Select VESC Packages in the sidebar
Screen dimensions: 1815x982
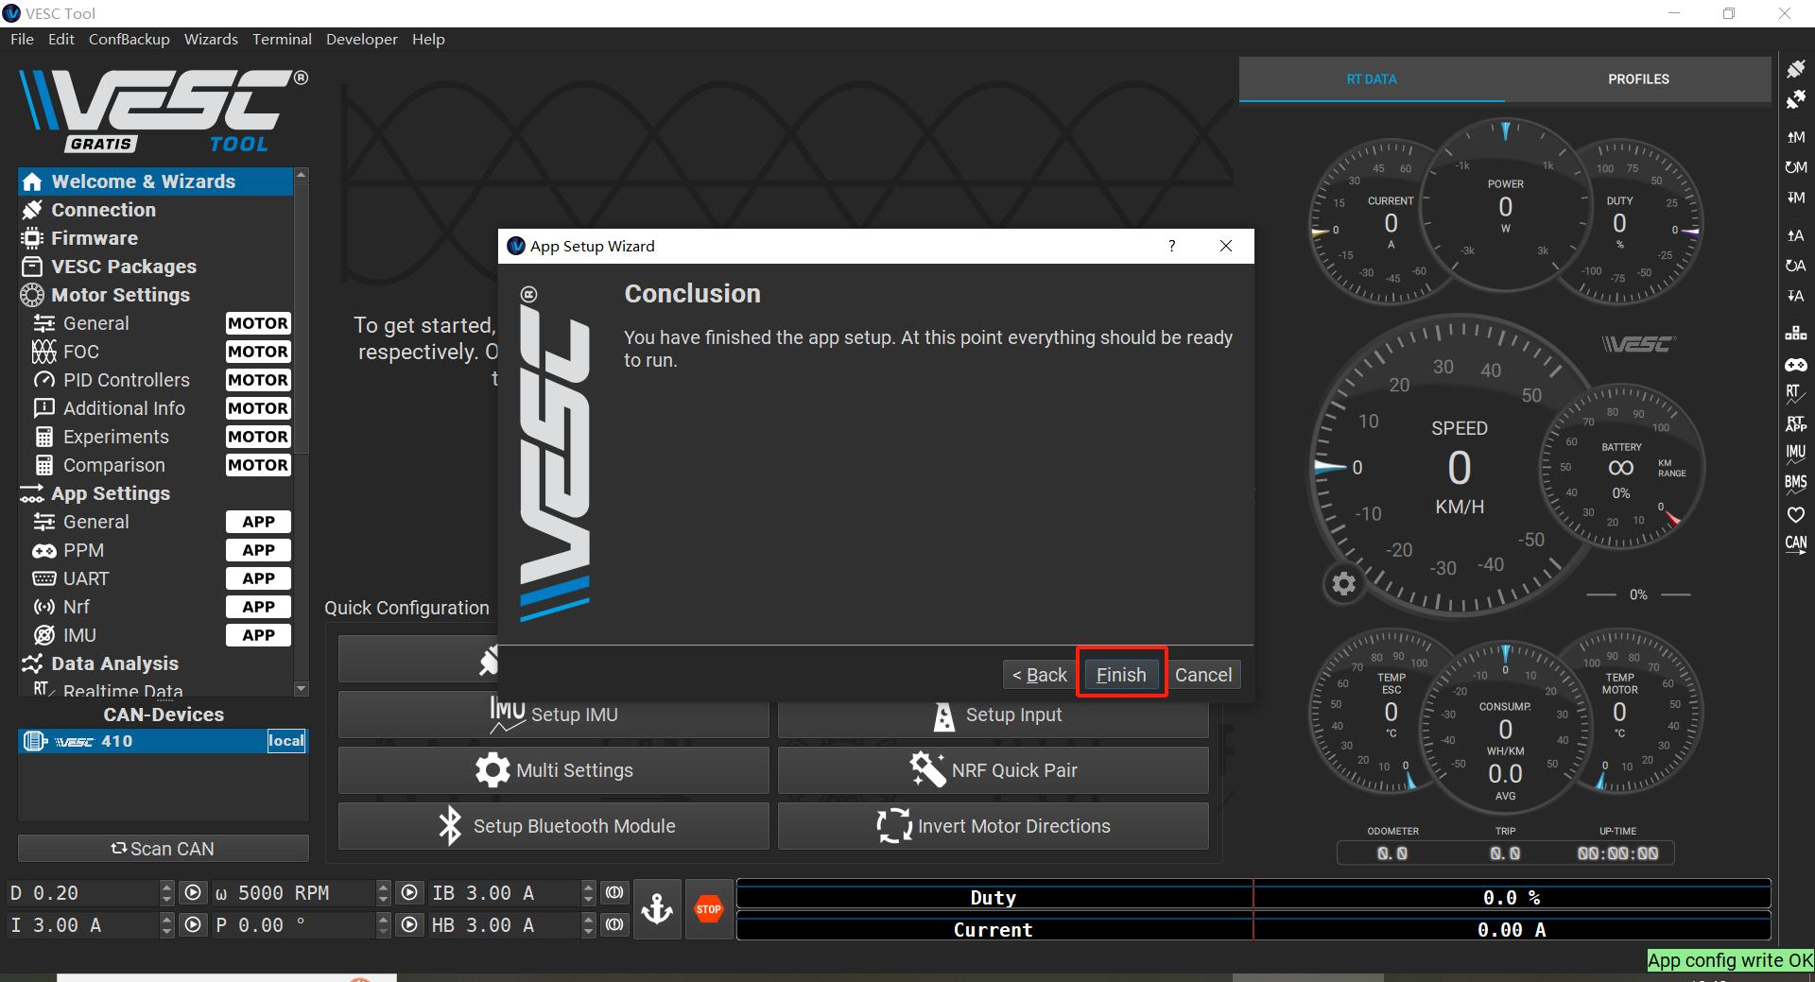[156, 267]
